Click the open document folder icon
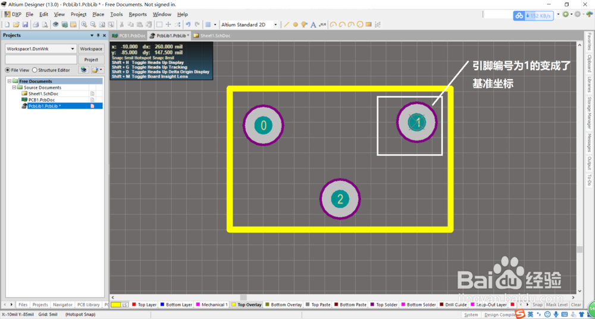The image size is (595, 319). [16, 24]
